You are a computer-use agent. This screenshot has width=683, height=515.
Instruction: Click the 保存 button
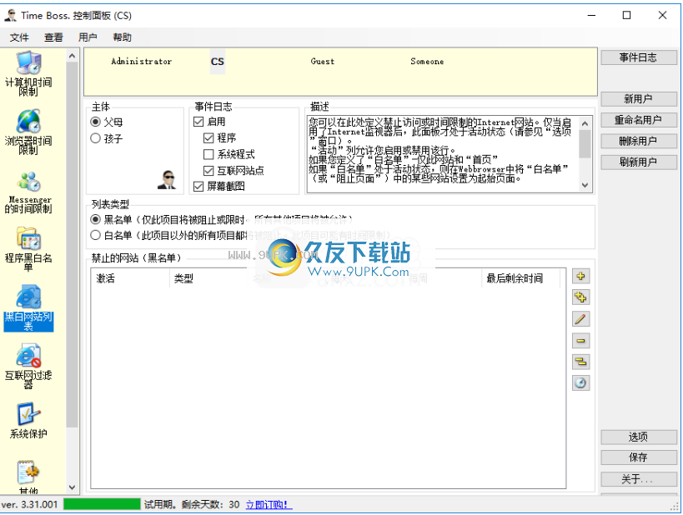639,457
